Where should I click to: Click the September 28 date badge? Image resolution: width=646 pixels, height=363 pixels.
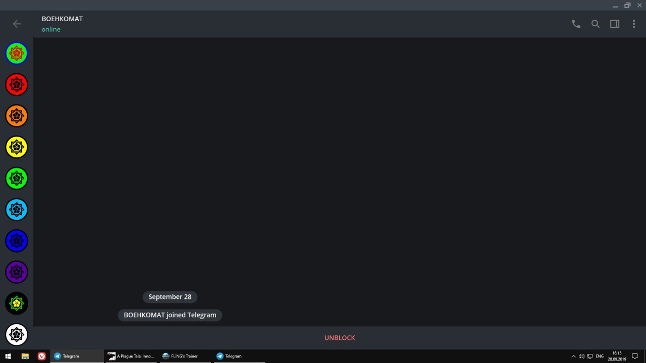point(170,297)
